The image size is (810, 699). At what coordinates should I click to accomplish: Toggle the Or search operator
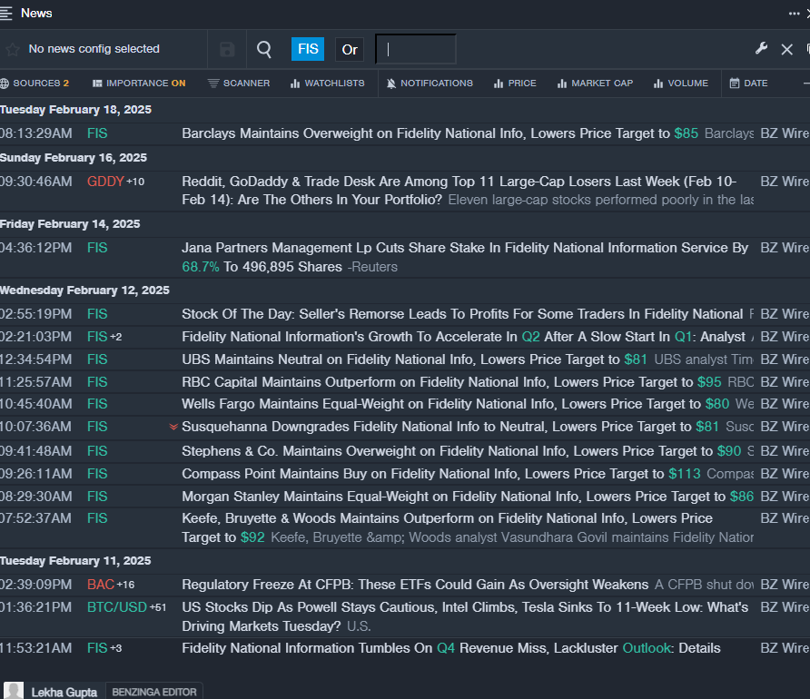pyautogui.click(x=350, y=49)
